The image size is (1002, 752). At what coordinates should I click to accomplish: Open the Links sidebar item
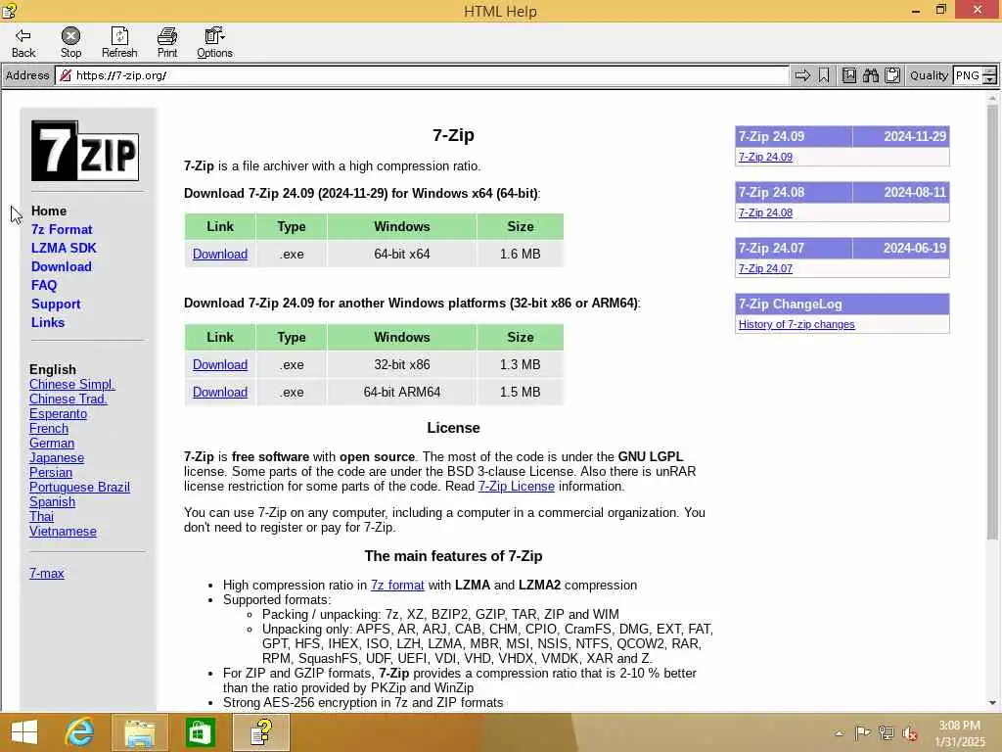point(48,322)
